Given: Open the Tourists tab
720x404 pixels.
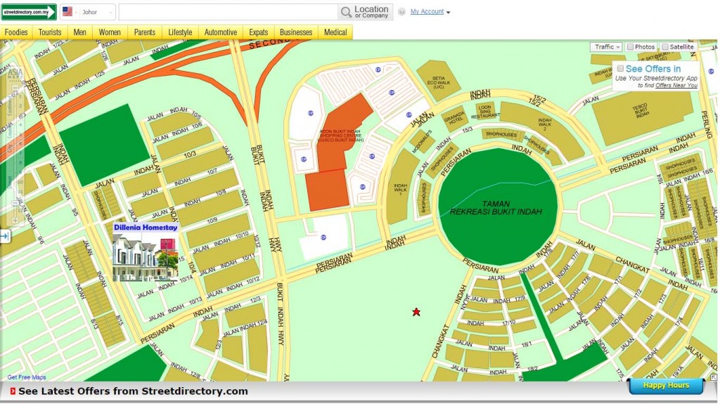Looking at the screenshot, I should click(50, 32).
